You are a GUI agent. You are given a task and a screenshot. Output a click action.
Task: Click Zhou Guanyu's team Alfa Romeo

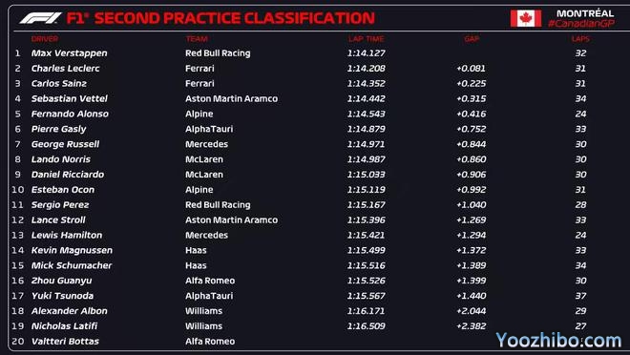(210, 281)
